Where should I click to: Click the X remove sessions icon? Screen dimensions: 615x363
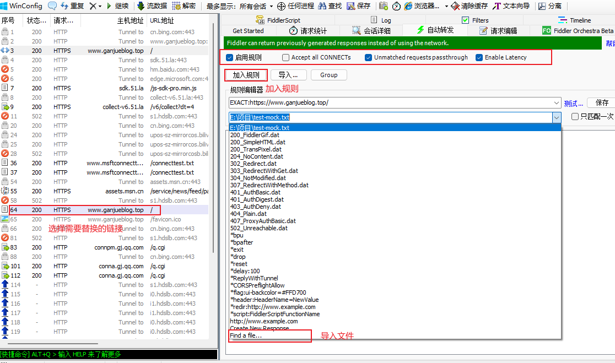[93, 6]
